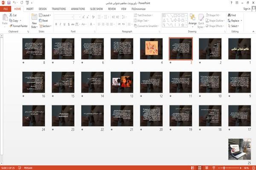The width and height of the screenshot is (256, 170).
Task: Switch to the DESIGN tab
Action: pos(43,9)
